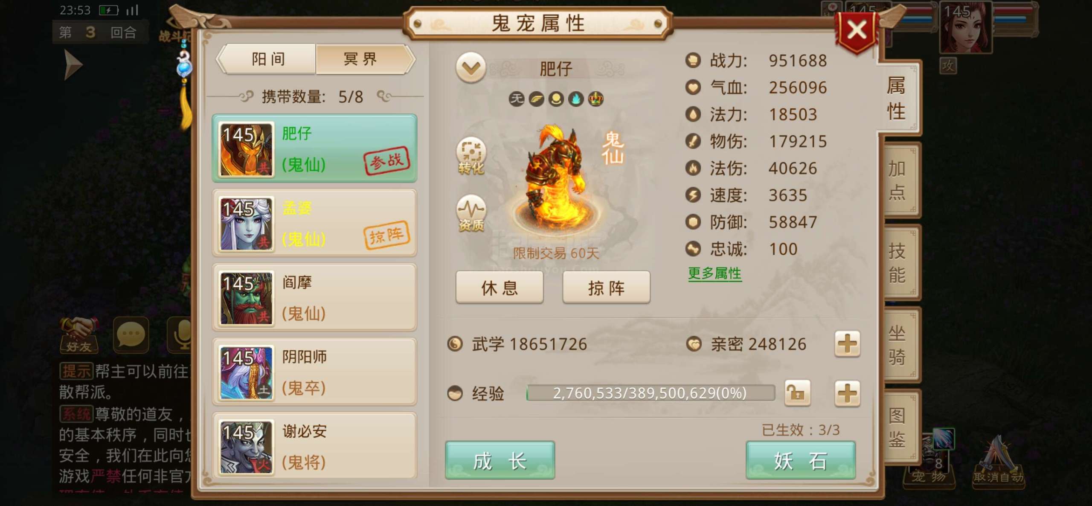This screenshot has height=506, width=1092.
Task: Open the chat bubble icon
Action: tap(131, 335)
